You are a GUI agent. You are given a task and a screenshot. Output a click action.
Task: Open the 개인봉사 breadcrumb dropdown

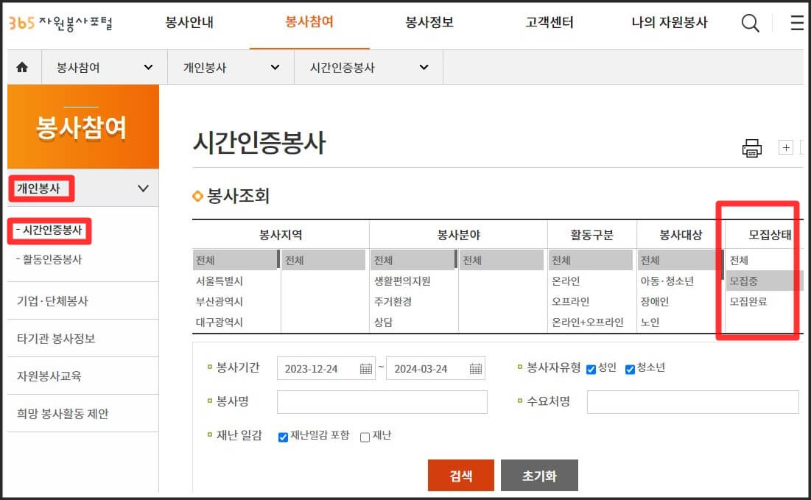tap(277, 66)
